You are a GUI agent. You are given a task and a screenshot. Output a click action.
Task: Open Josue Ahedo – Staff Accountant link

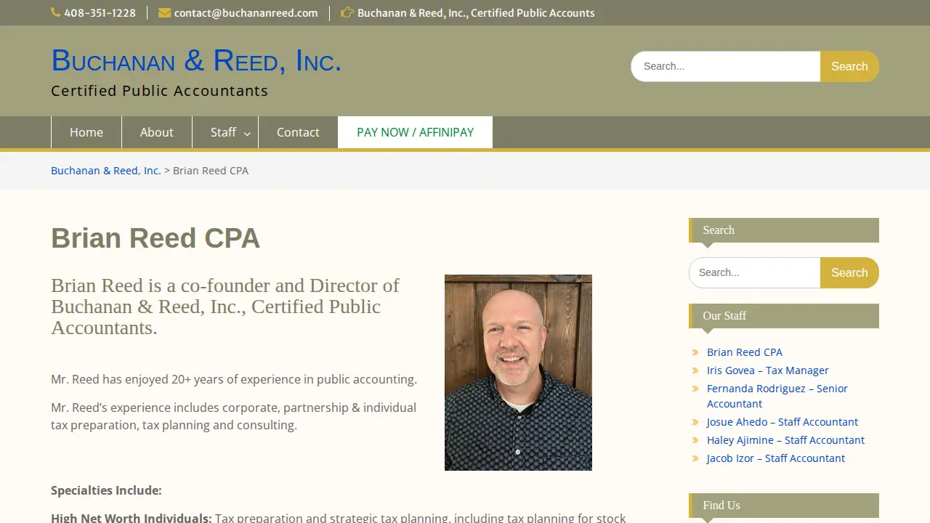click(783, 422)
